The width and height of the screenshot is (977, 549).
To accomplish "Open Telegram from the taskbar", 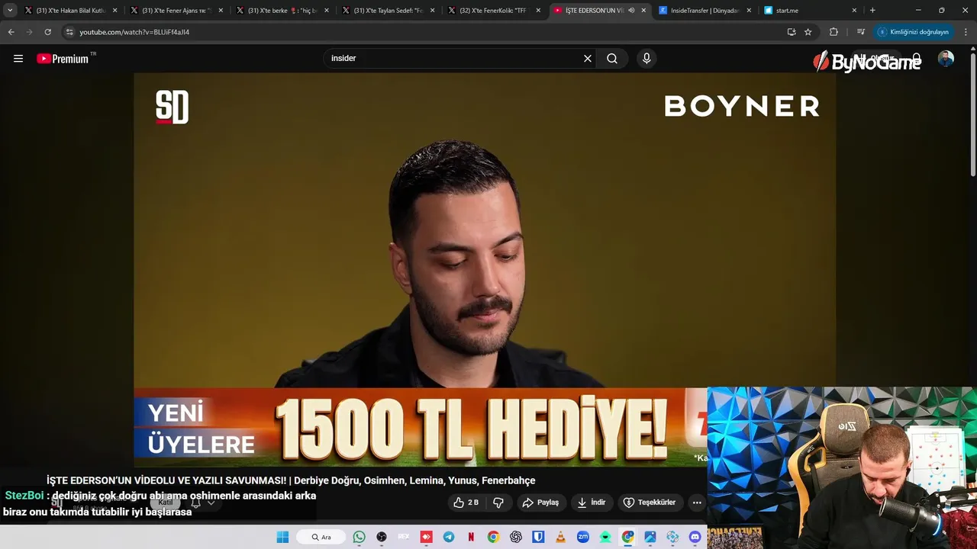I will (449, 537).
